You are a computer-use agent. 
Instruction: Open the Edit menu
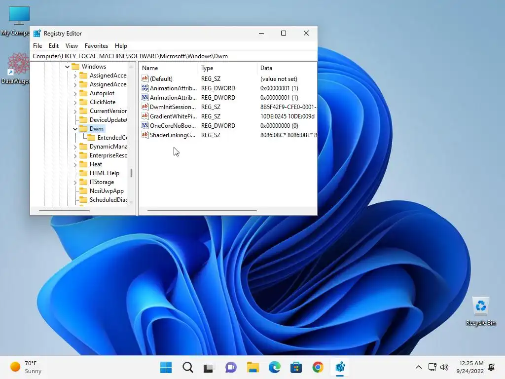(53, 46)
